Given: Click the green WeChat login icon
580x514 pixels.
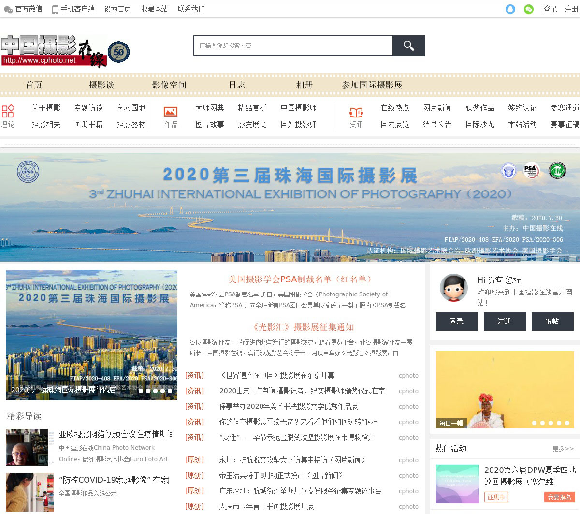Looking at the screenshot, I should (529, 9).
